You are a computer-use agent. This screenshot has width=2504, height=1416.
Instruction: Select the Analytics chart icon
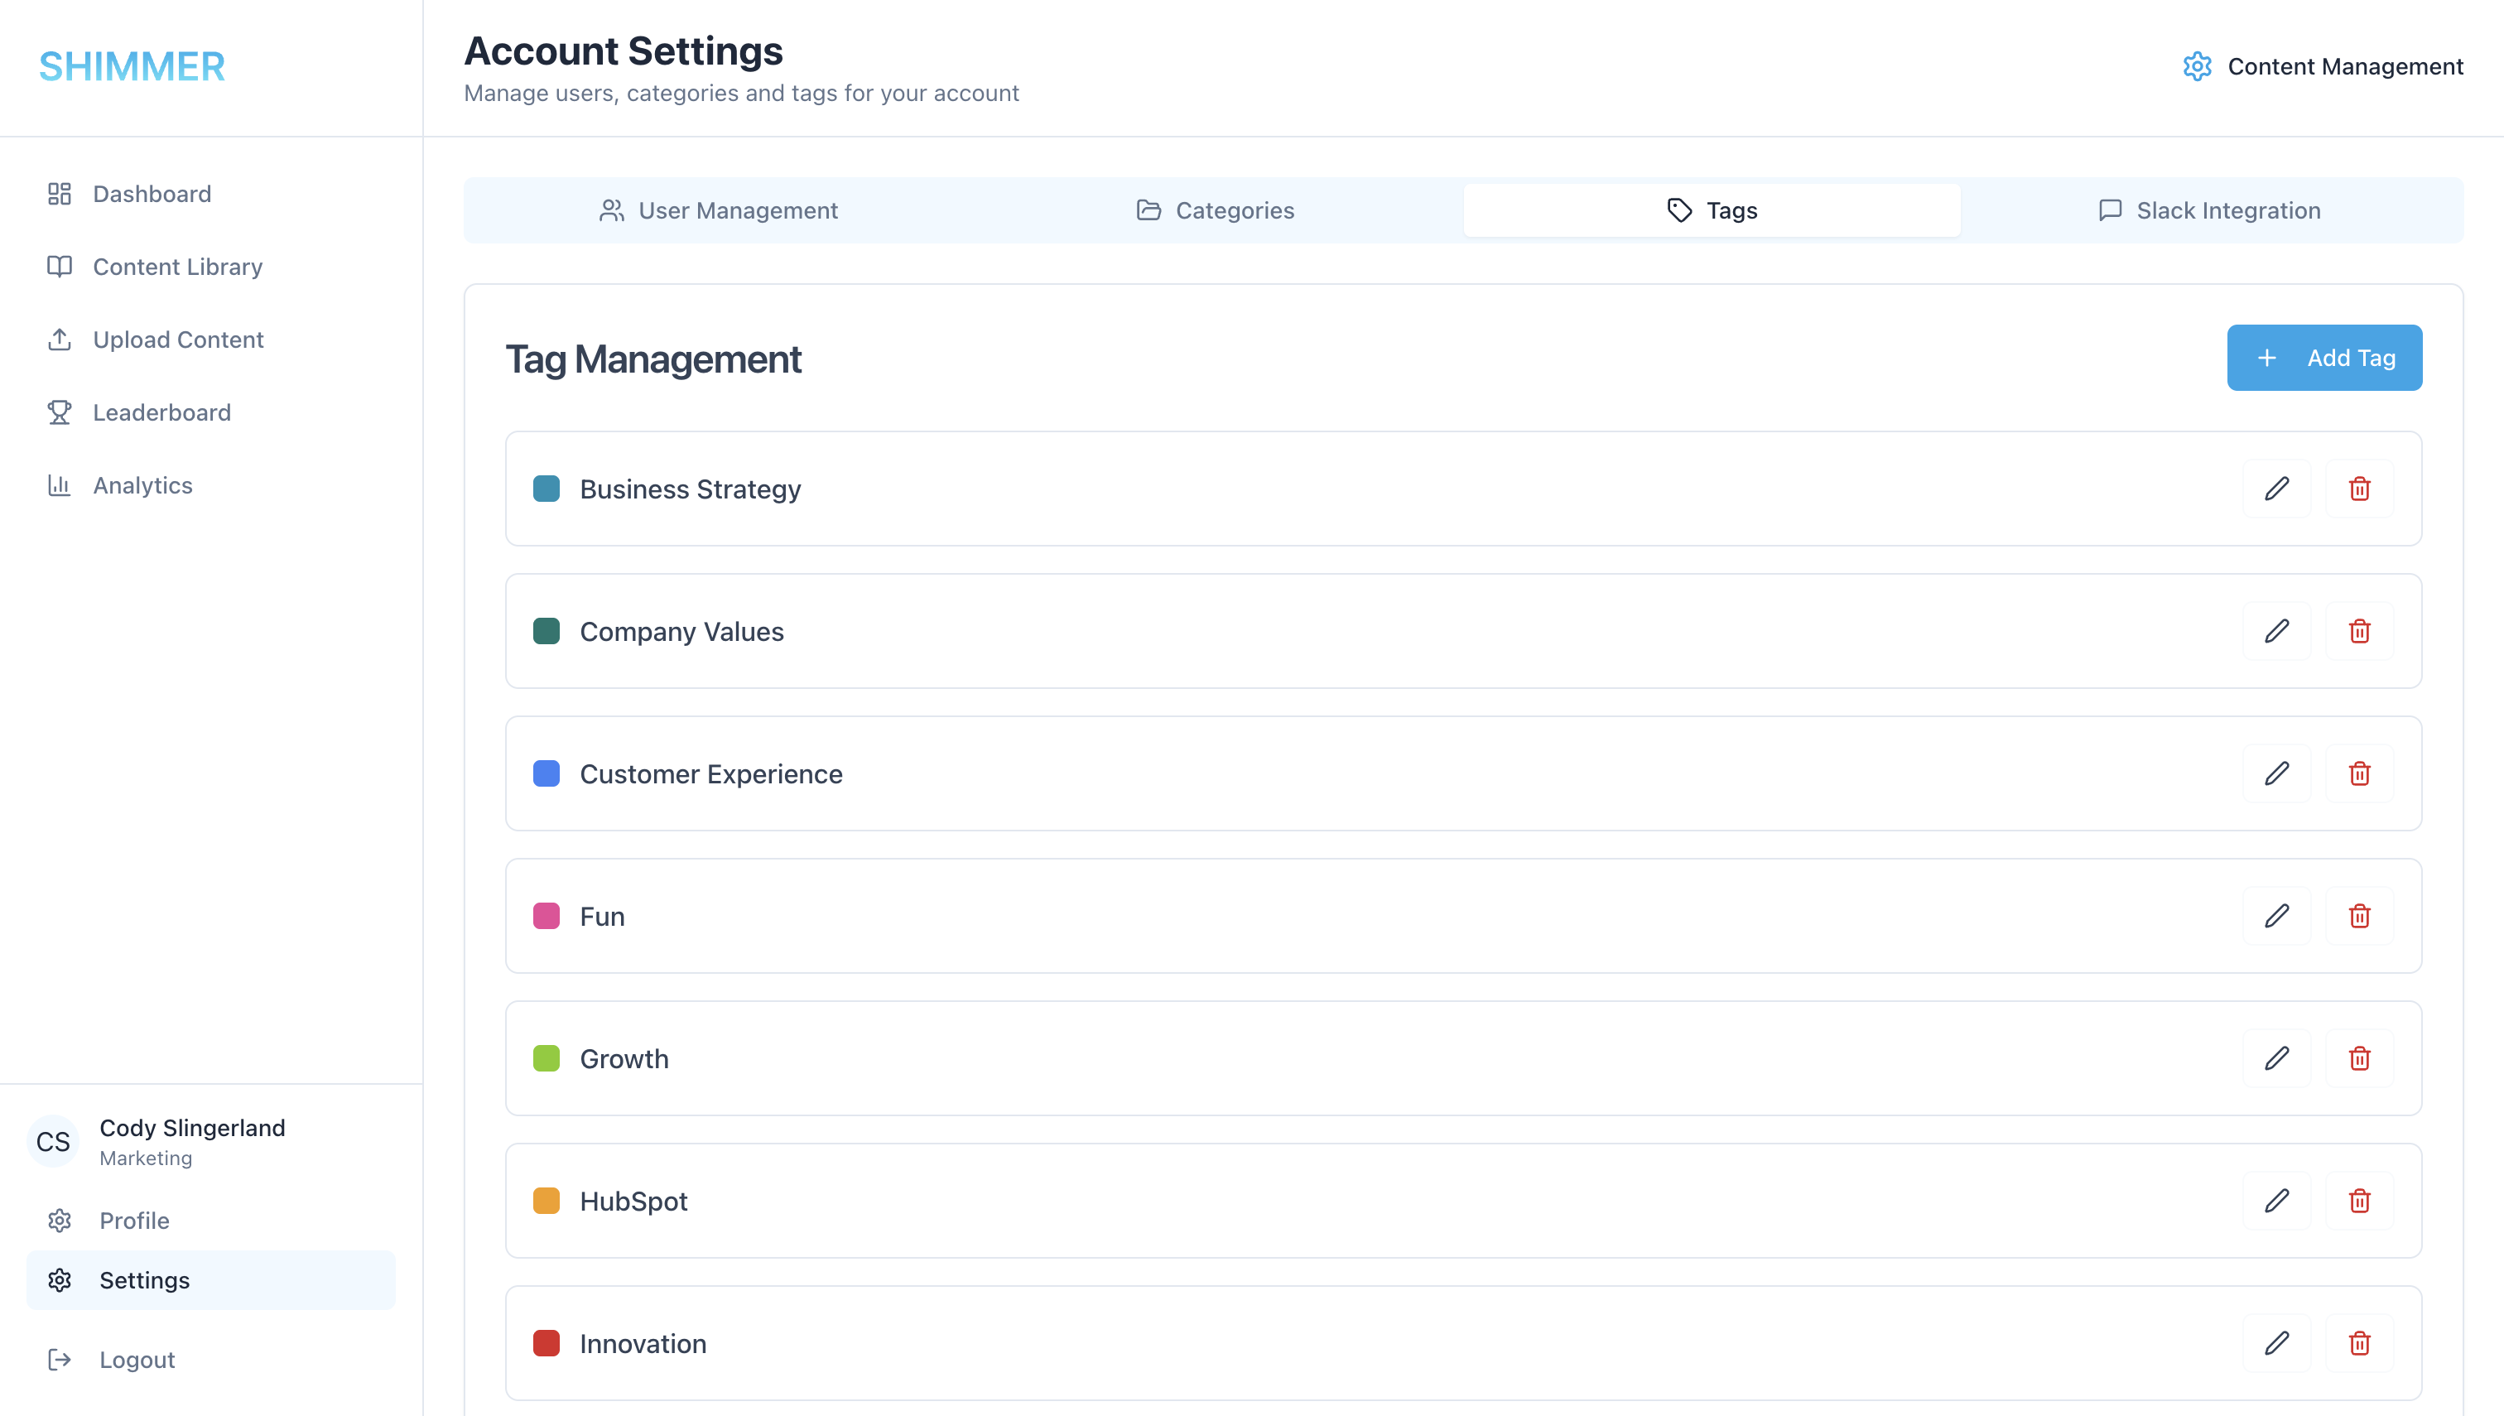(x=60, y=484)
